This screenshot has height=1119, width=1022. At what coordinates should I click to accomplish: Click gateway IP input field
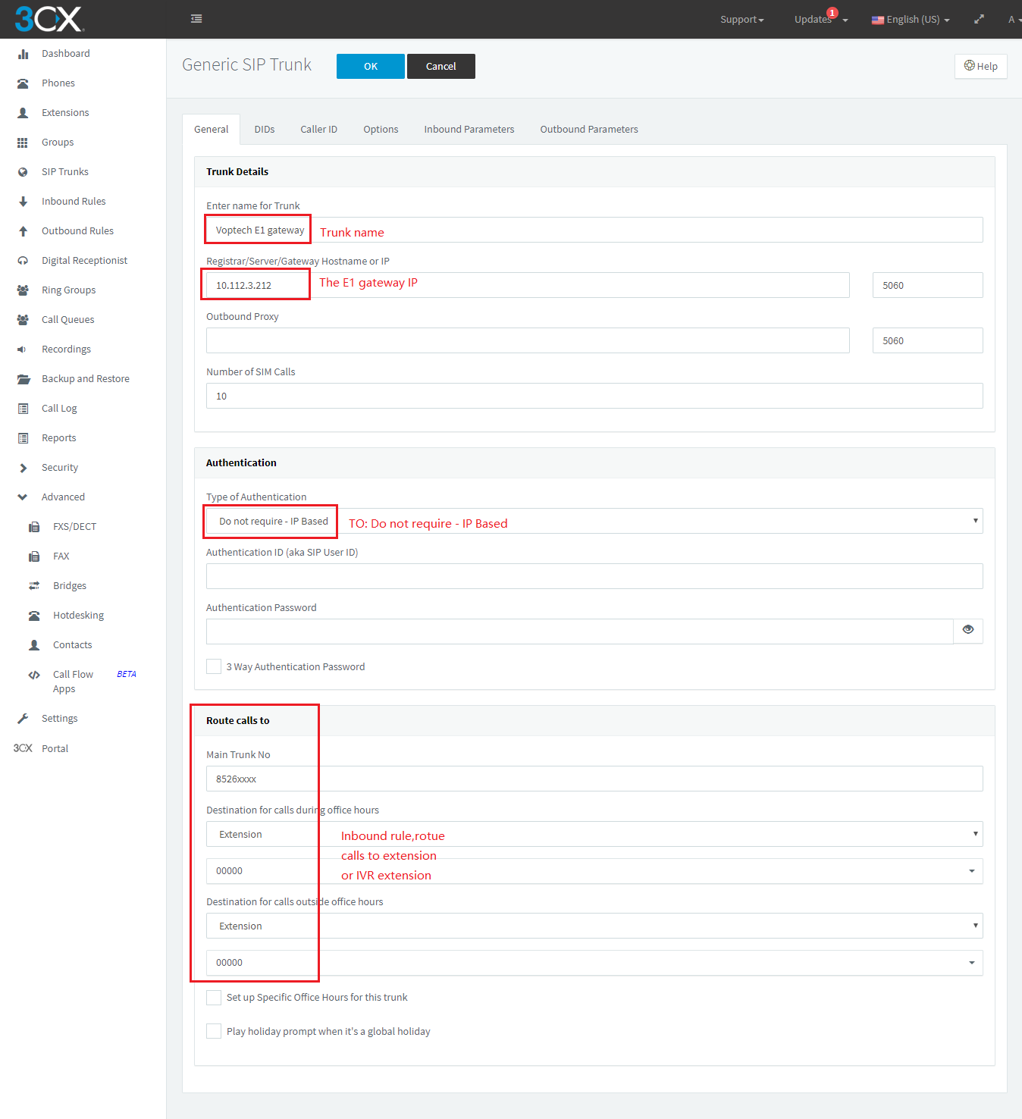[x=528, y=285]
